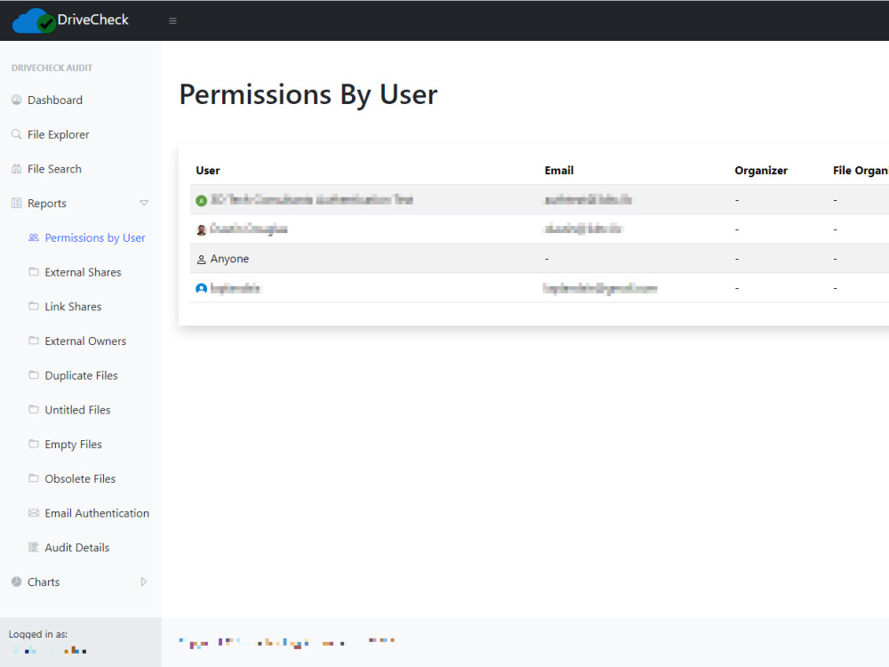
Task: Click the Audit Details list icon
Action: [x=34, y=547]
